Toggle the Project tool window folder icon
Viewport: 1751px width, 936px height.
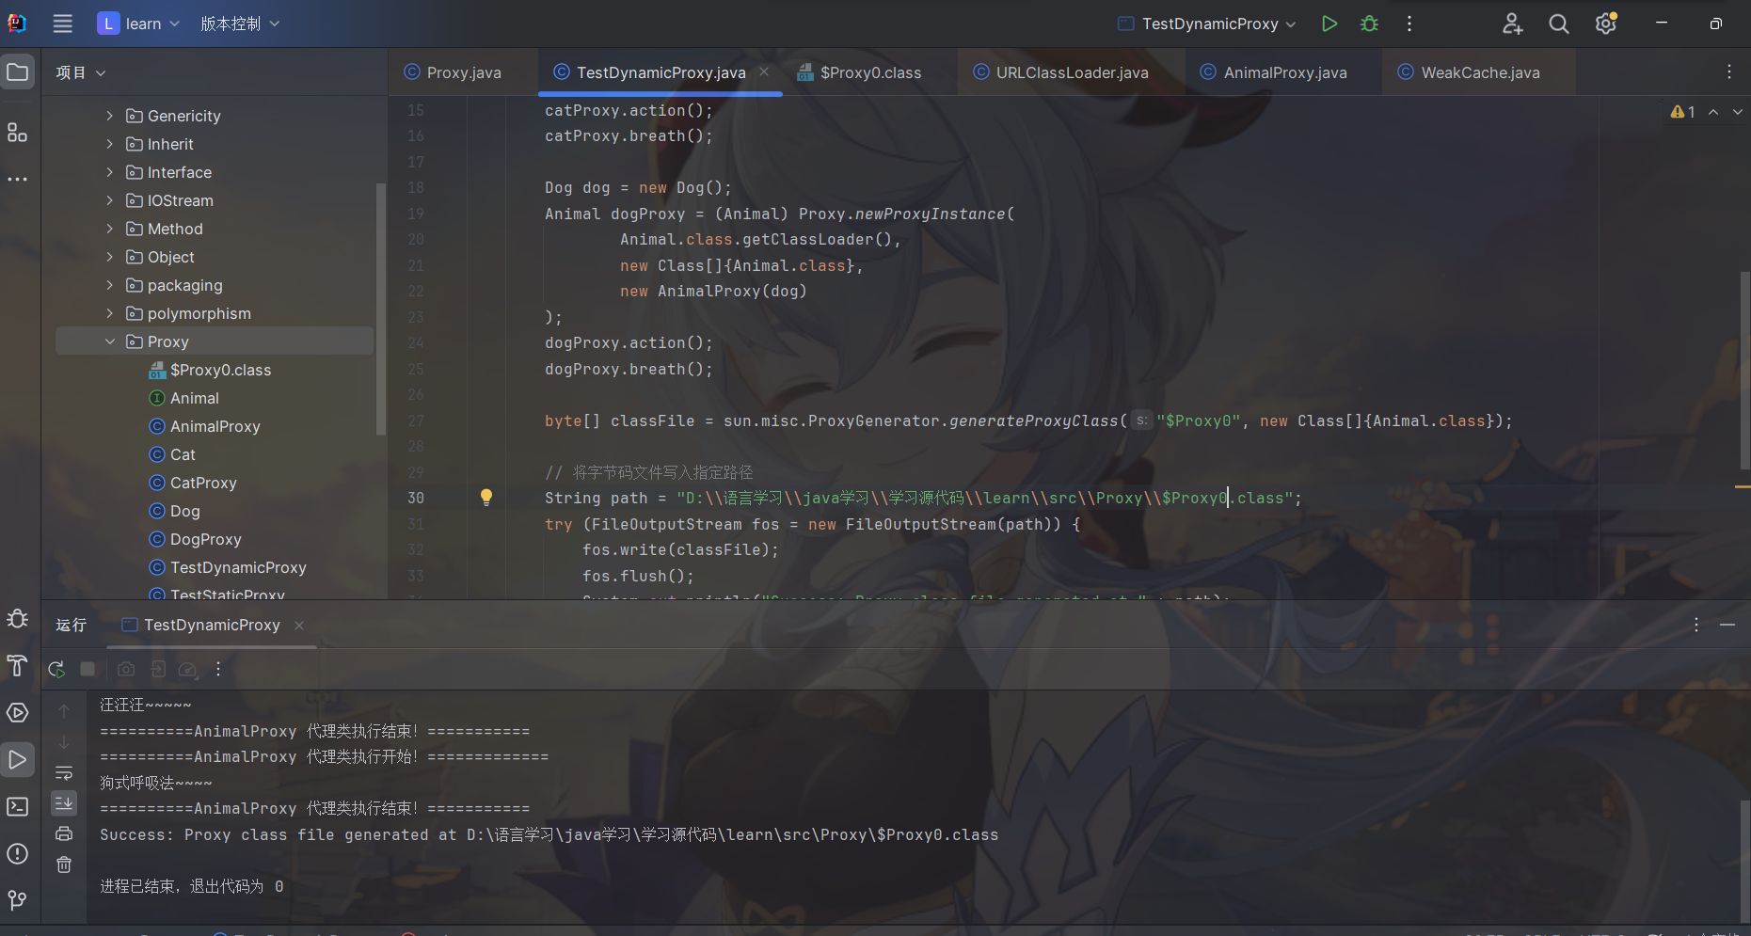(x=18, y=72)
